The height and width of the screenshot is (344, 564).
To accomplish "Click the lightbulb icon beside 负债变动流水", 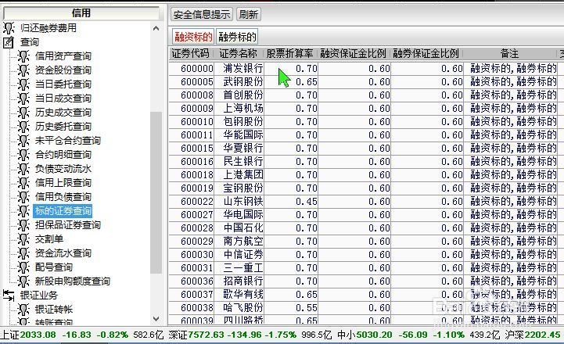I will tap(23, 169).
